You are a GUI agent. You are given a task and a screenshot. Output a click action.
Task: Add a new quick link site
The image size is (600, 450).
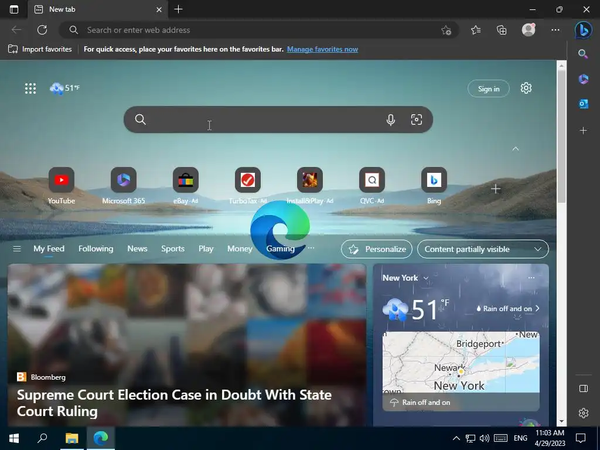[x=496, y=189]
